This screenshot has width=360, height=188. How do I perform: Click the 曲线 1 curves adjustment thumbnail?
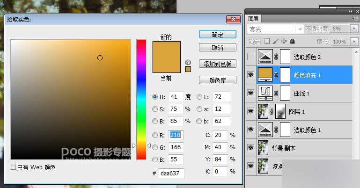coord(265,93)
